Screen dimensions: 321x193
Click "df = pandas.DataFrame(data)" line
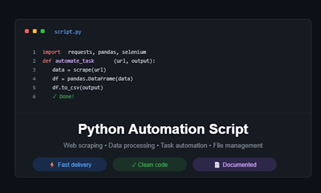pyautogui.click(x=93, y=79)
